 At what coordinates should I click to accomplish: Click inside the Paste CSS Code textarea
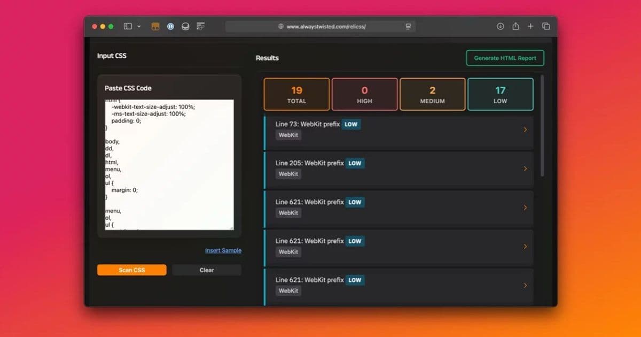[x=168, y=163]
